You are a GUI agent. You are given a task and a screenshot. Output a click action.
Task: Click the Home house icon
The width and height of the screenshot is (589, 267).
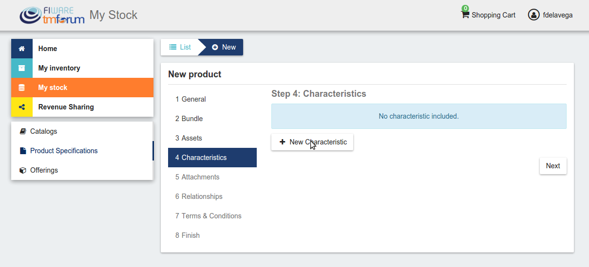coord(21,49)
